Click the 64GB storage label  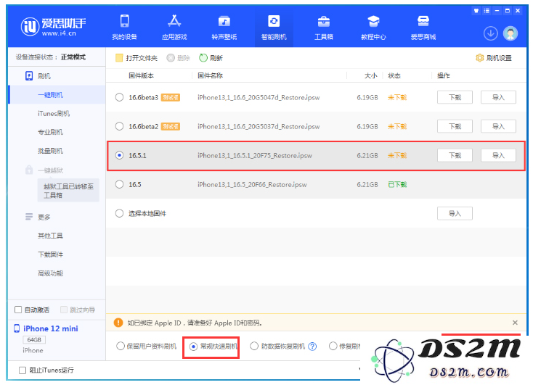click(34, 340)
